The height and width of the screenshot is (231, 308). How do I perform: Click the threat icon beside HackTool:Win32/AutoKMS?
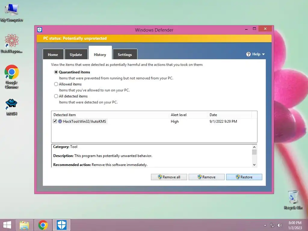point(60,122)
